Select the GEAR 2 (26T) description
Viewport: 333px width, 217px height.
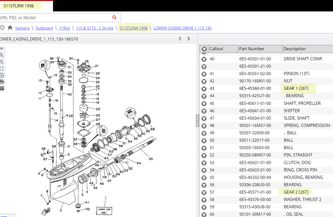(x=296, y=192)
